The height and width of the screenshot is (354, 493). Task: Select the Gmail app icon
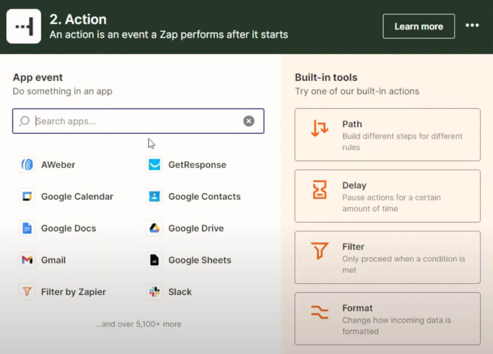[27, 260]
